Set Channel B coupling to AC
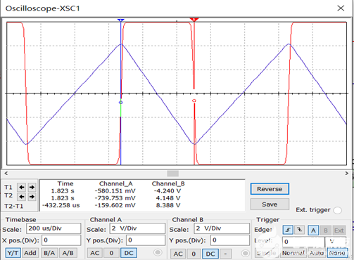 (178, 254)
